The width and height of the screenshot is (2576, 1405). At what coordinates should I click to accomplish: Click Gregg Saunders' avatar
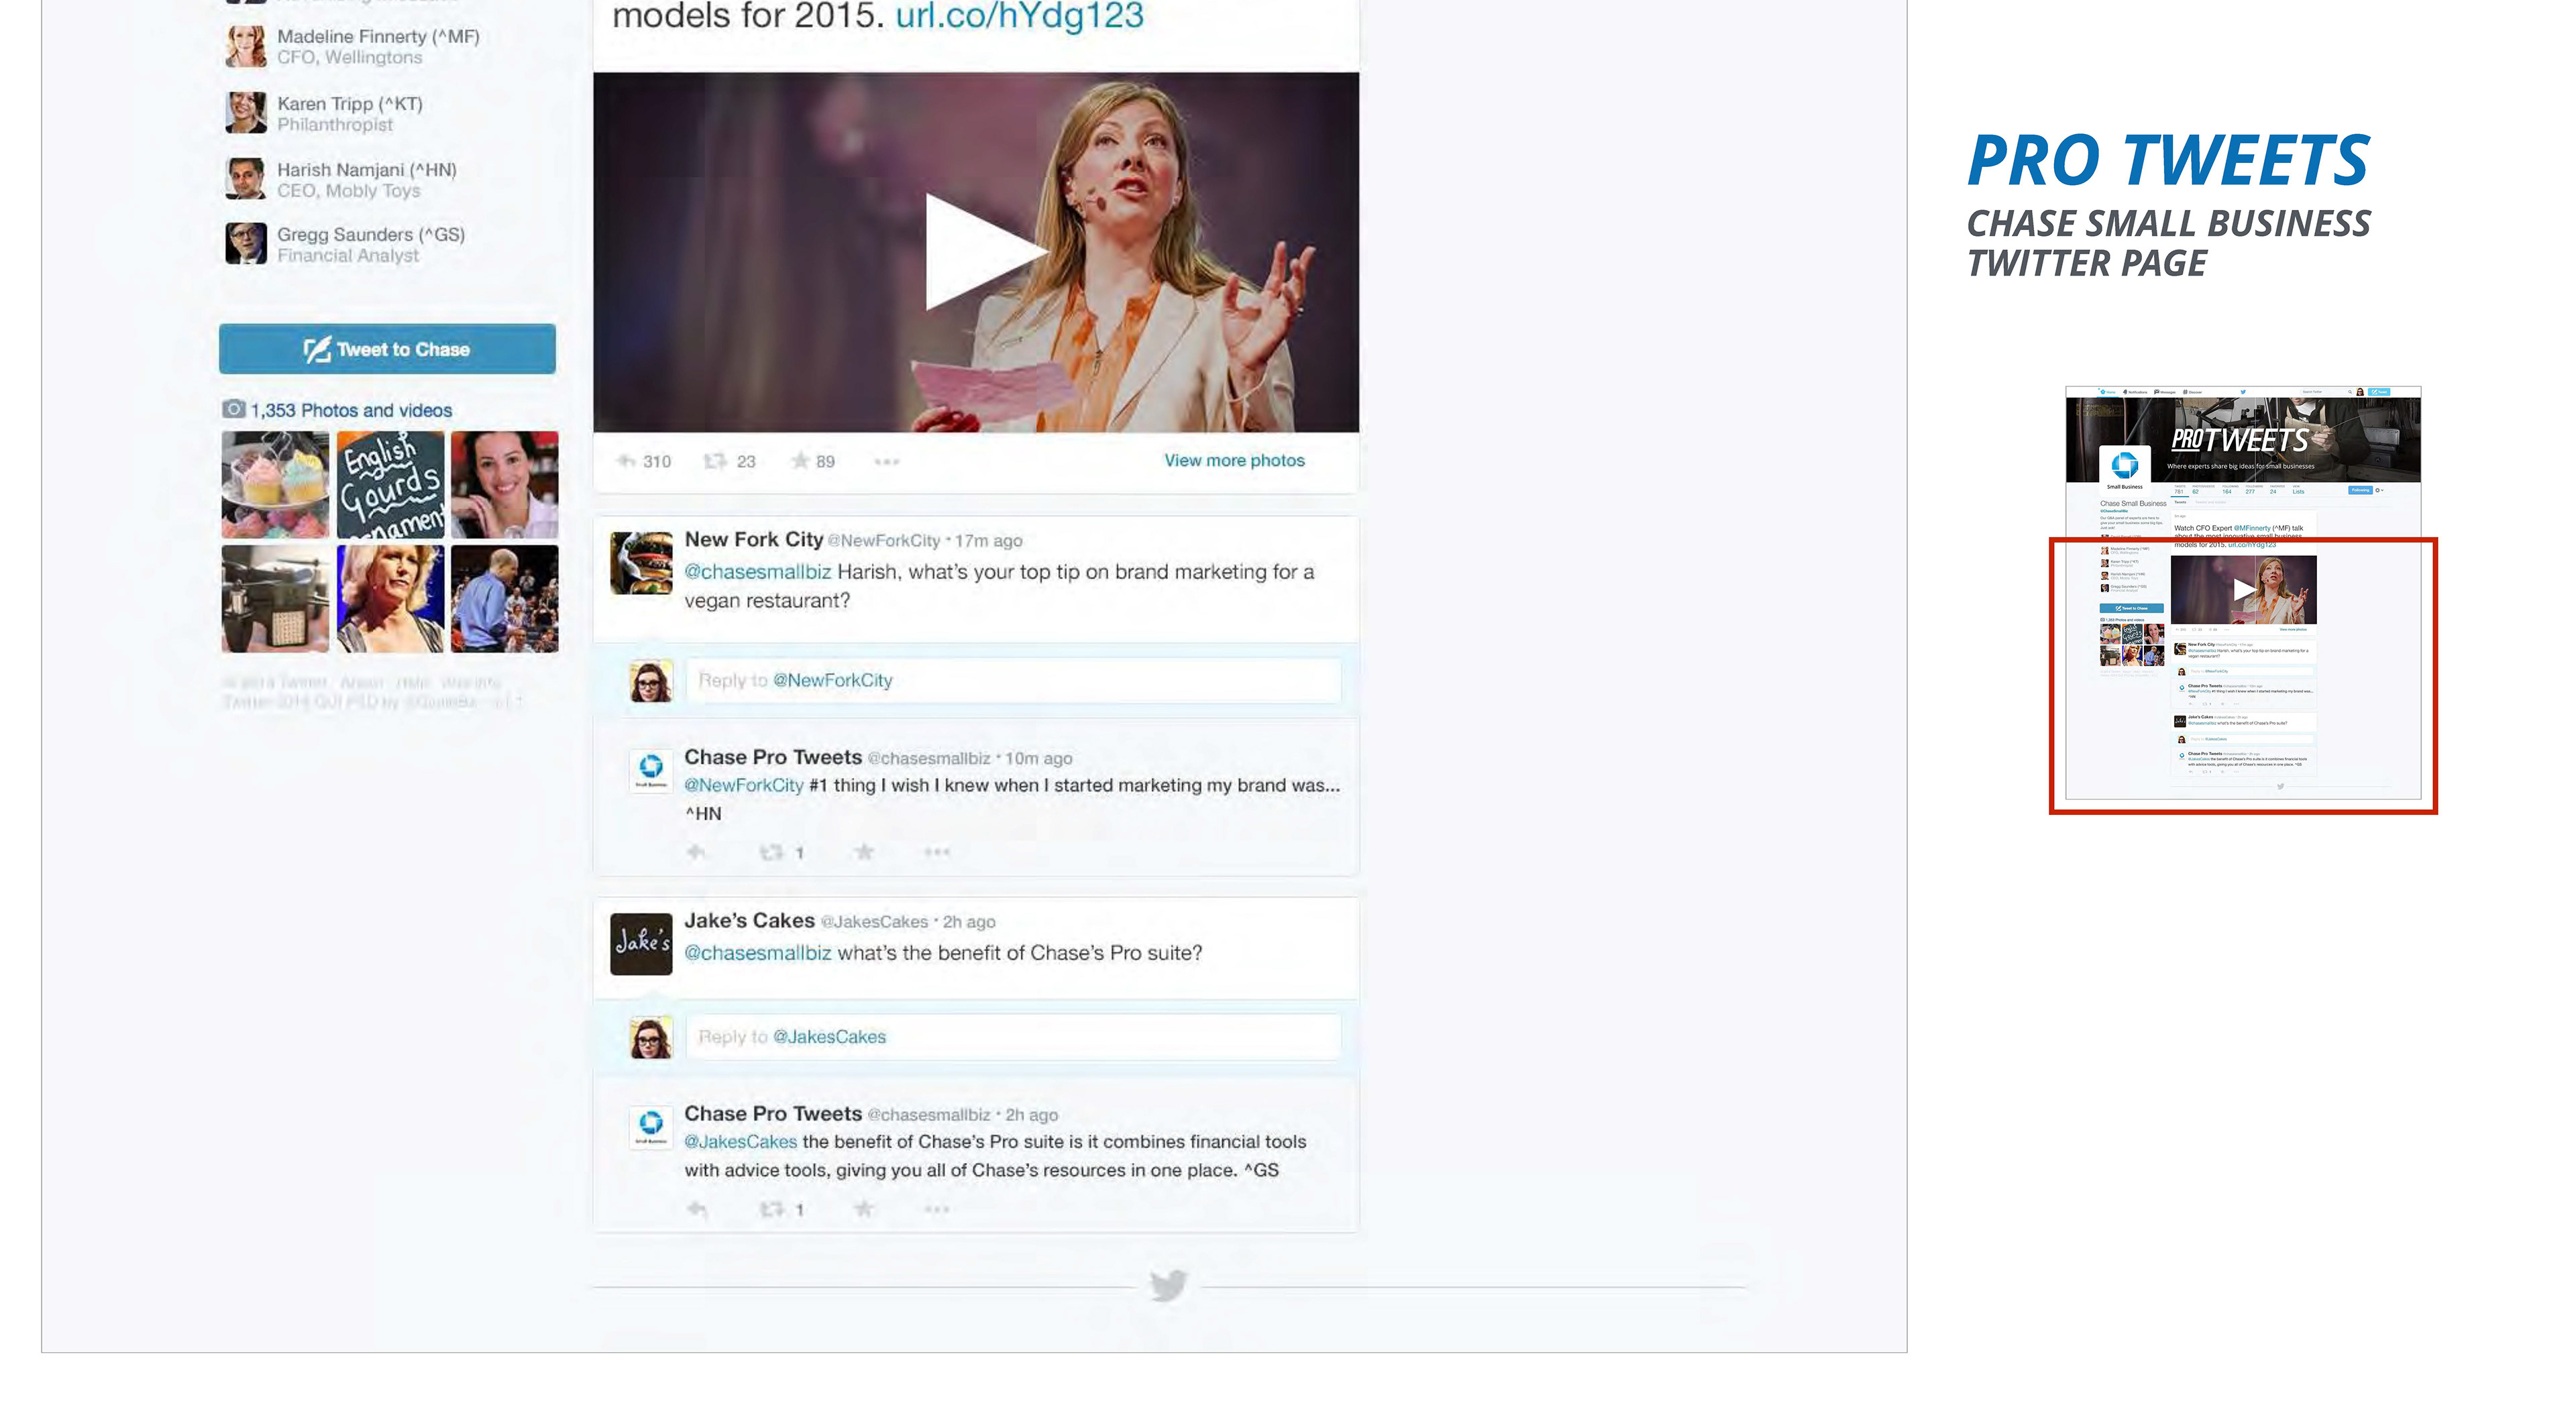[247, 244]
